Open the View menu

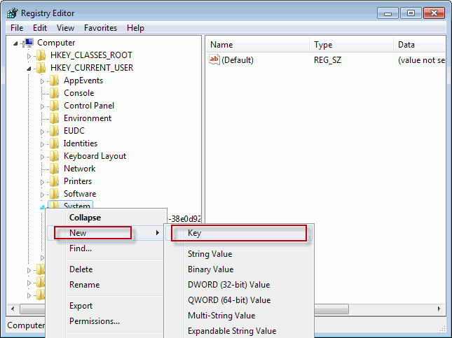pyautogui.click(x=65, y=28)
